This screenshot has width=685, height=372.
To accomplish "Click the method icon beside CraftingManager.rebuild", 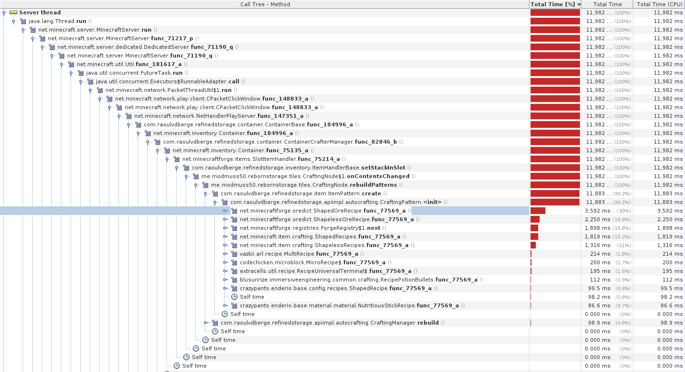I will point(215,323).
